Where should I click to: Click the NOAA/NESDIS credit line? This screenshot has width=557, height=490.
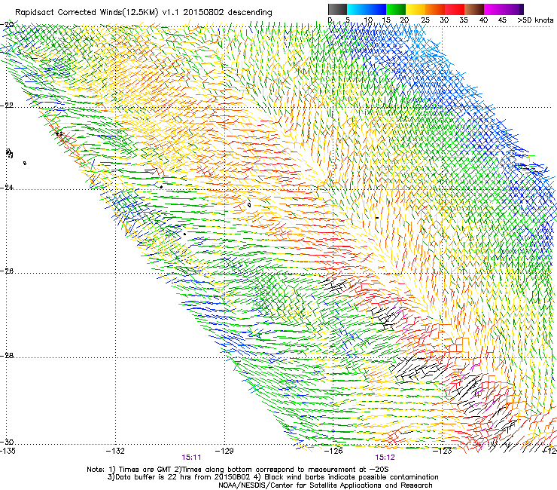tap(325, 485)
